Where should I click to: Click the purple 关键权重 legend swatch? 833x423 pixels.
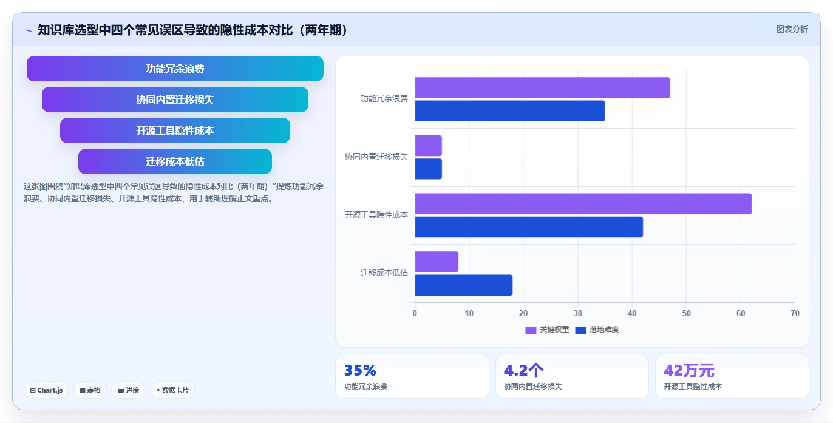531,330
